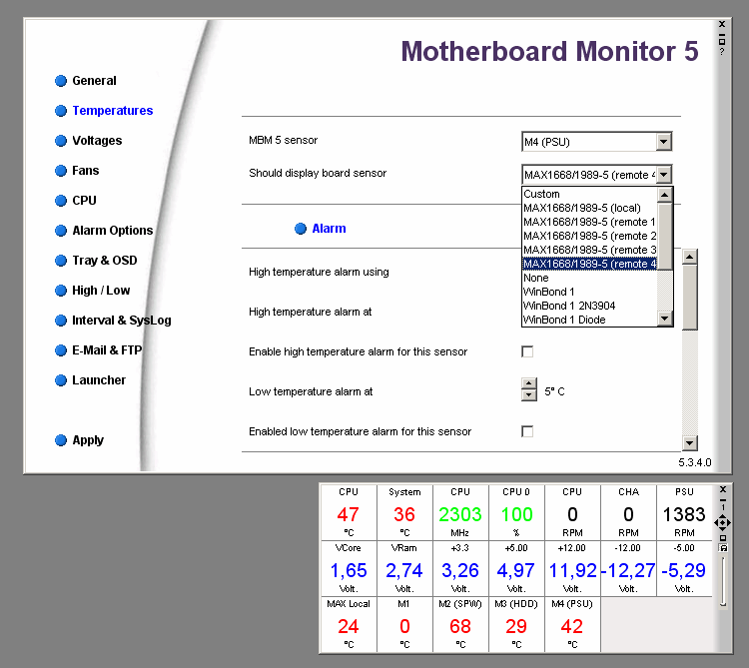Close the Motherboard Monitor settings window
This screenshot has width=749, height=668.
(x=722, y=24)
